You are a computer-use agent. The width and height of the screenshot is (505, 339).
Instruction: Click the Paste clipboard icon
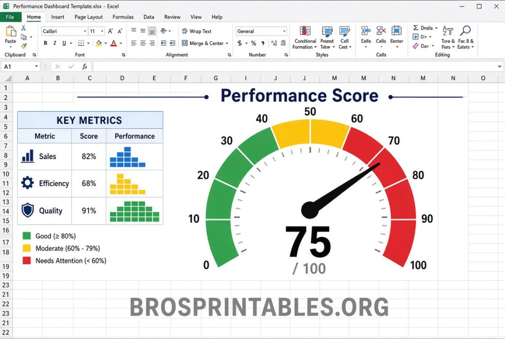(11, 32)
